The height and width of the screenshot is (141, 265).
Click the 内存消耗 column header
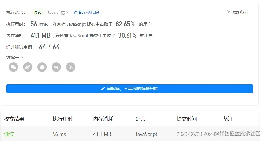pos(103,119)
